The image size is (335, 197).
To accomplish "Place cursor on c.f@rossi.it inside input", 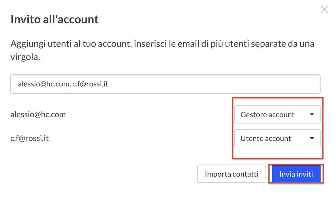I will click(x=90, y=84).
